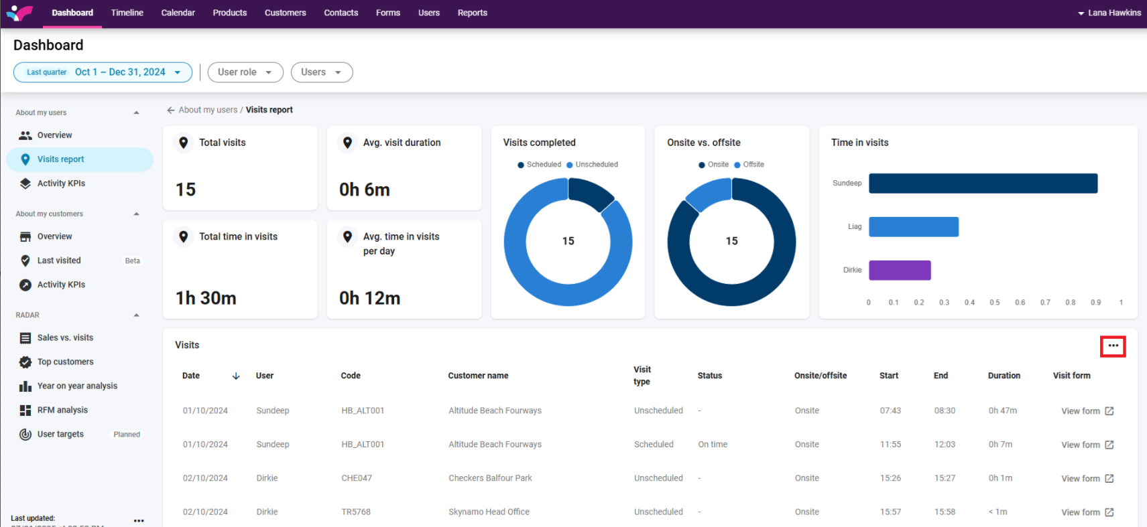
Task: Open Last updated three-dot menu
Action: click(x=139, y=520)
